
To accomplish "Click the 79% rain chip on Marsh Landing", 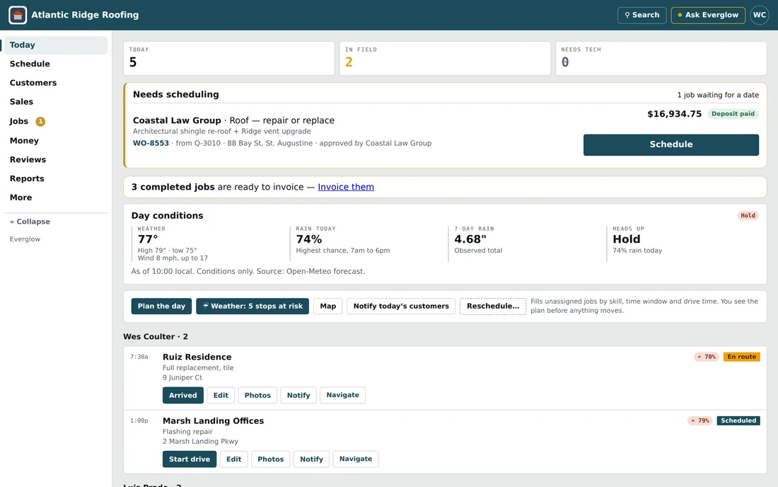I will tap(699, 420).
